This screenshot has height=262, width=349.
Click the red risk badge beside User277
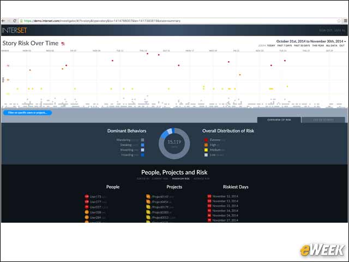pyautogui.click(x=87, y=201)
